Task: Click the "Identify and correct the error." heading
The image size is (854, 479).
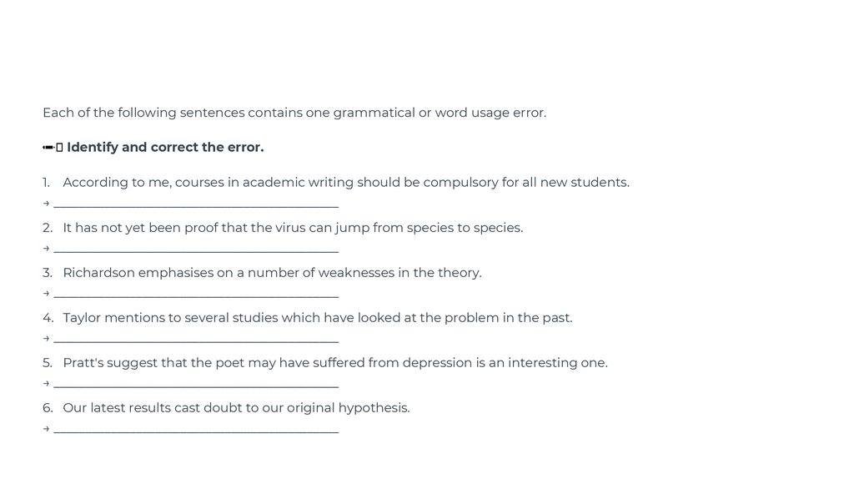Action: click(x=165, y=148)
